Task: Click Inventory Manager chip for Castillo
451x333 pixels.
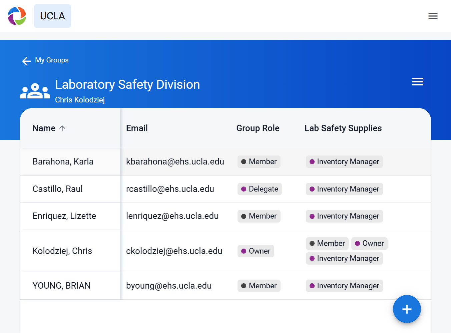Action: coord(344,189)
